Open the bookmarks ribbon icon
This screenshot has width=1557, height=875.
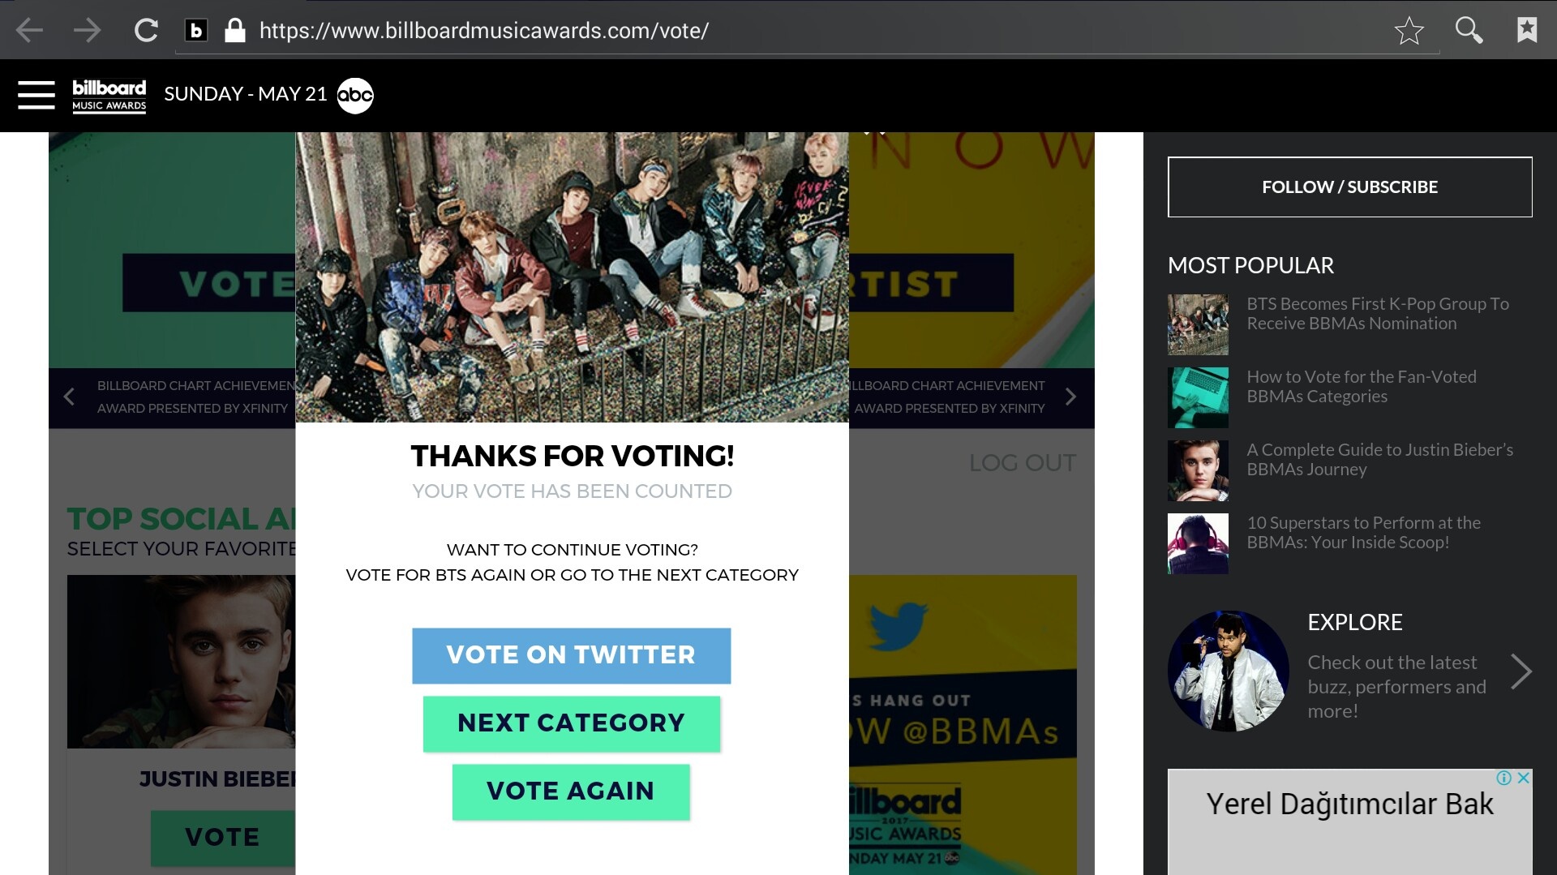[1527, 30]
